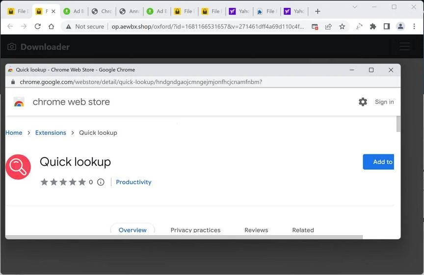The image size is (424, 275).
Task: Select the Overview tab
Action: pyautogui.click(x=132, y=230)
